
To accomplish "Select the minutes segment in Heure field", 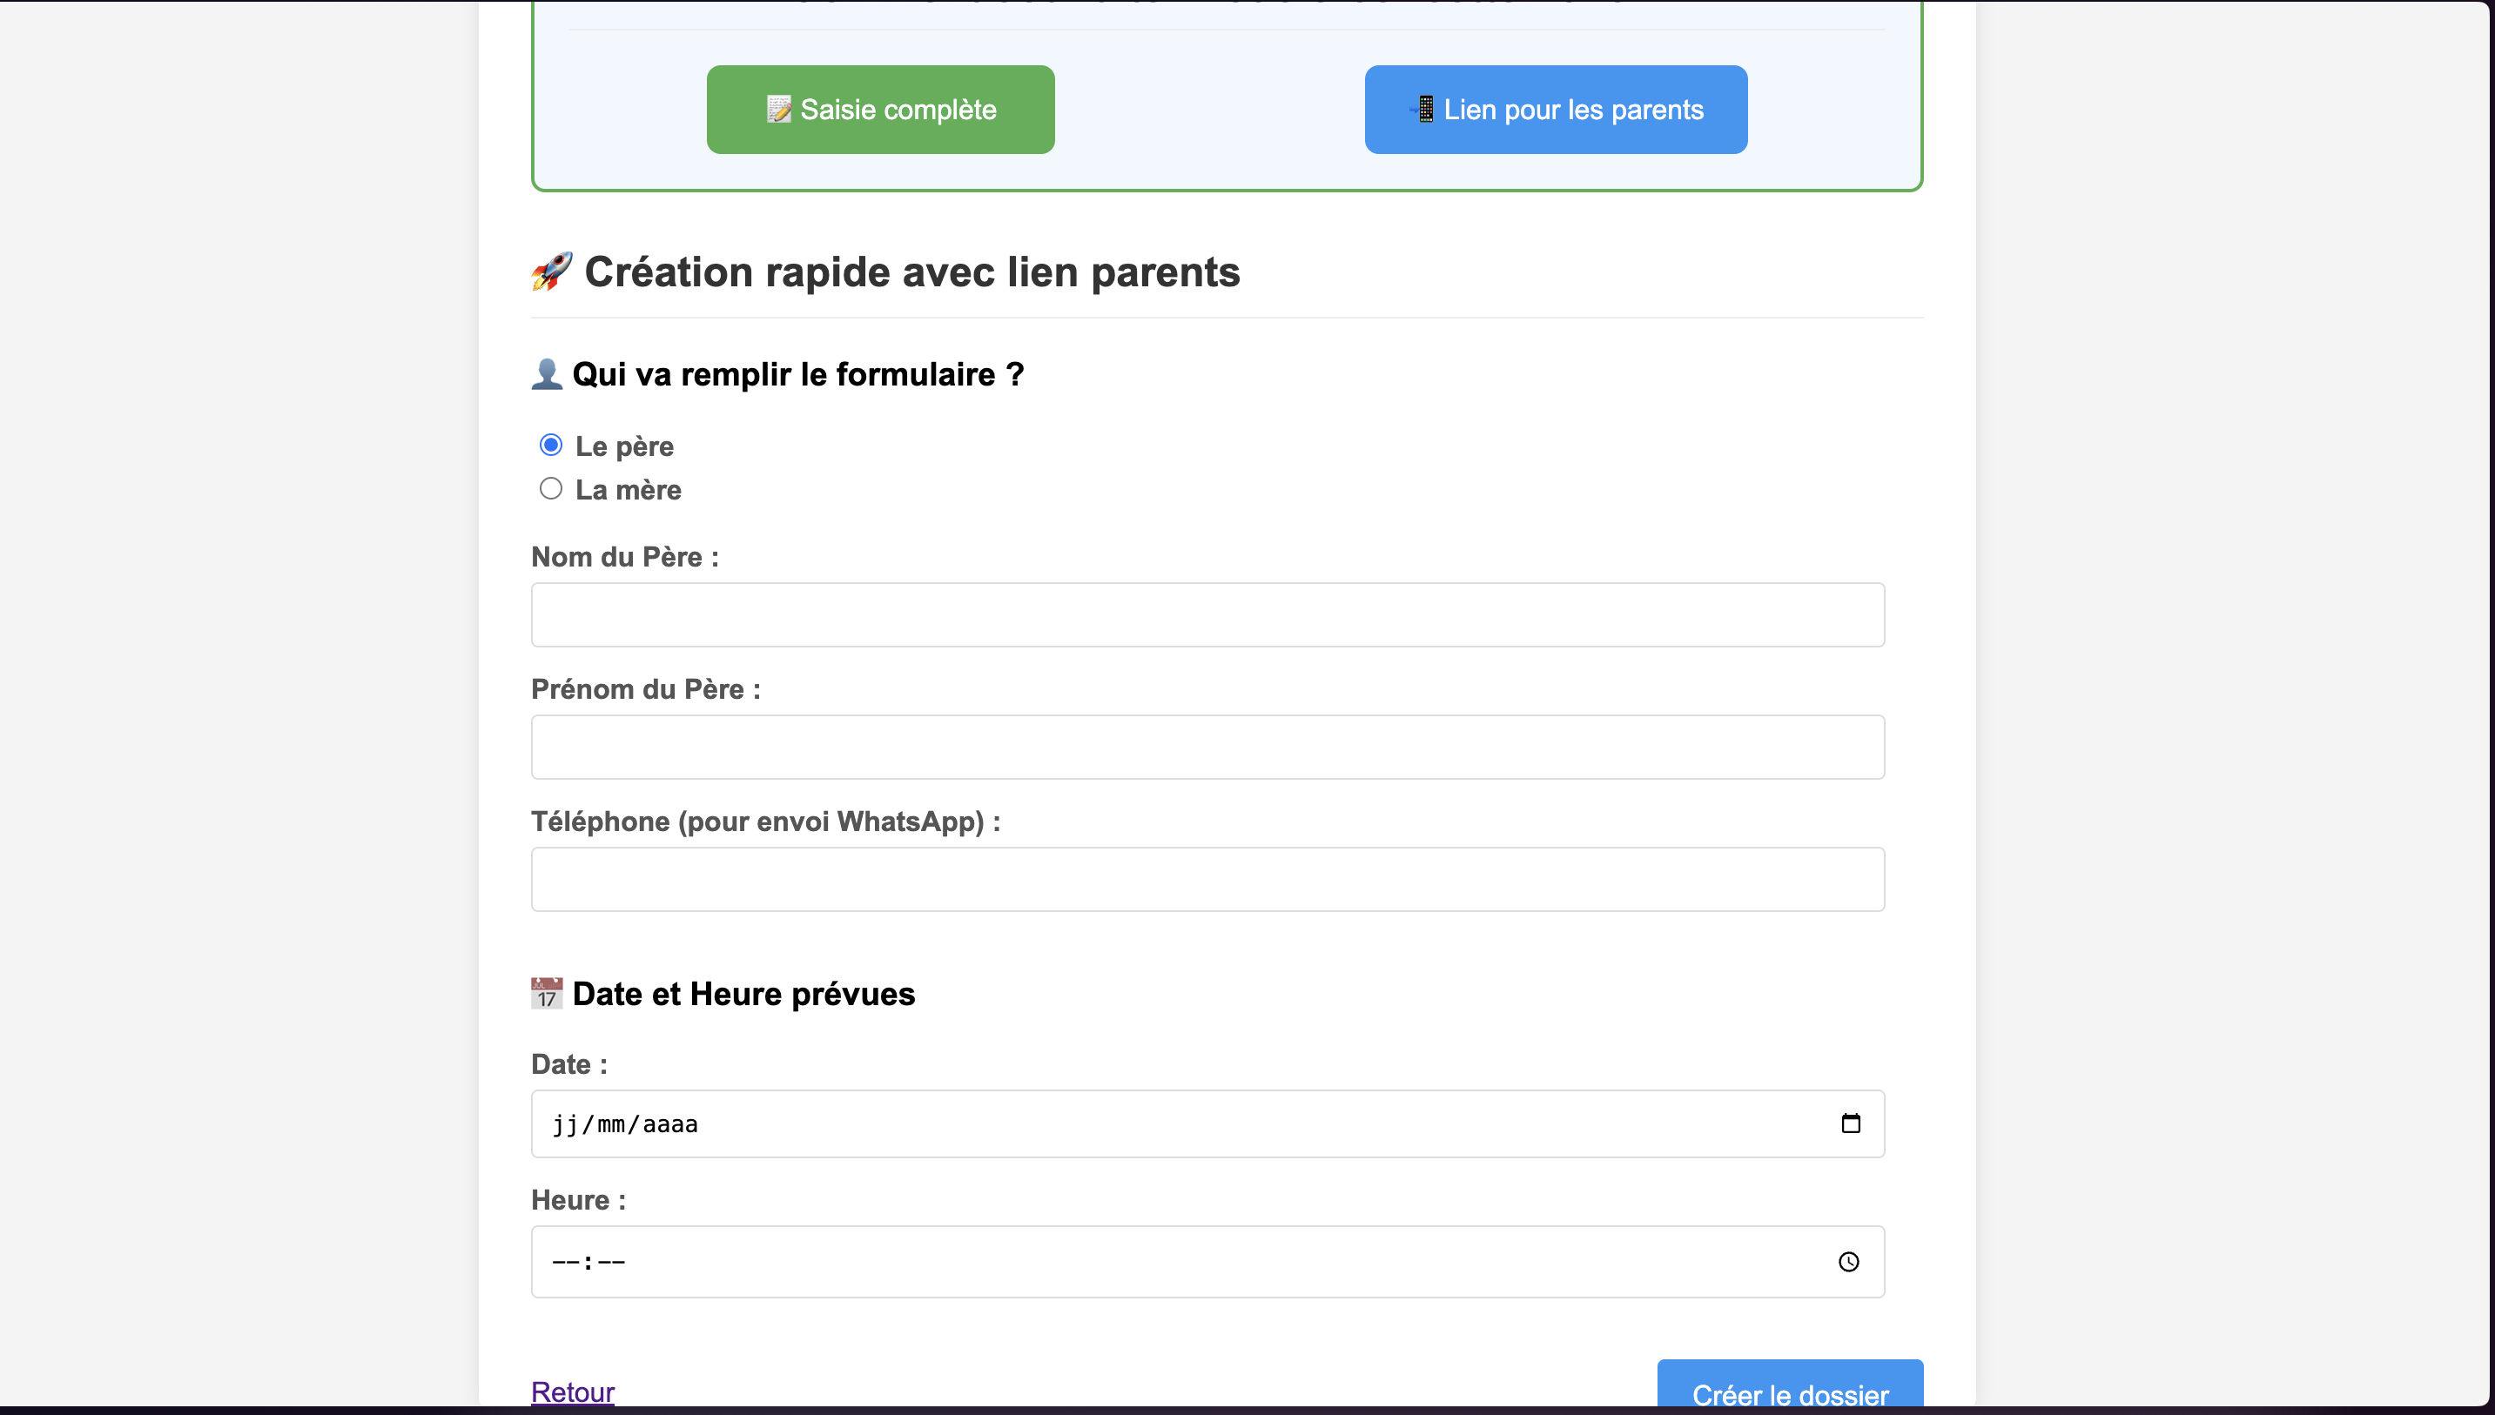I will coord(611,1263).
